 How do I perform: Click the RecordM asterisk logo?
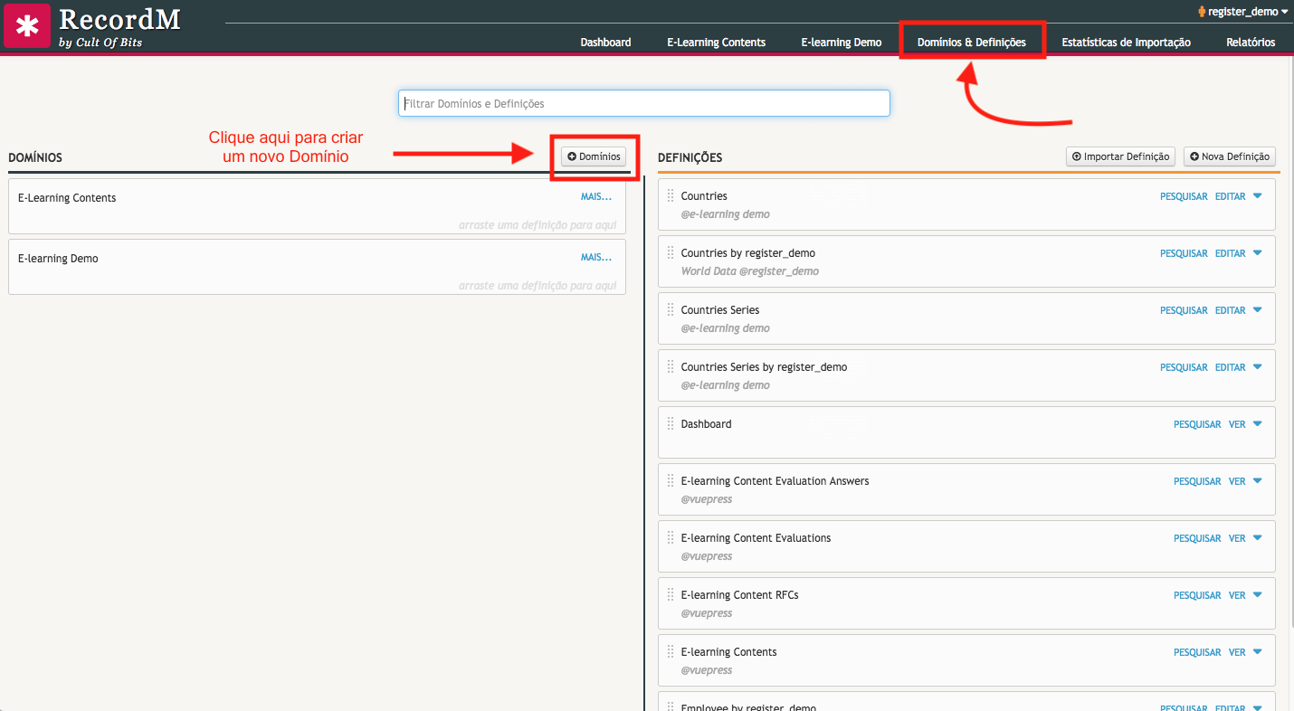pos(27,26)
